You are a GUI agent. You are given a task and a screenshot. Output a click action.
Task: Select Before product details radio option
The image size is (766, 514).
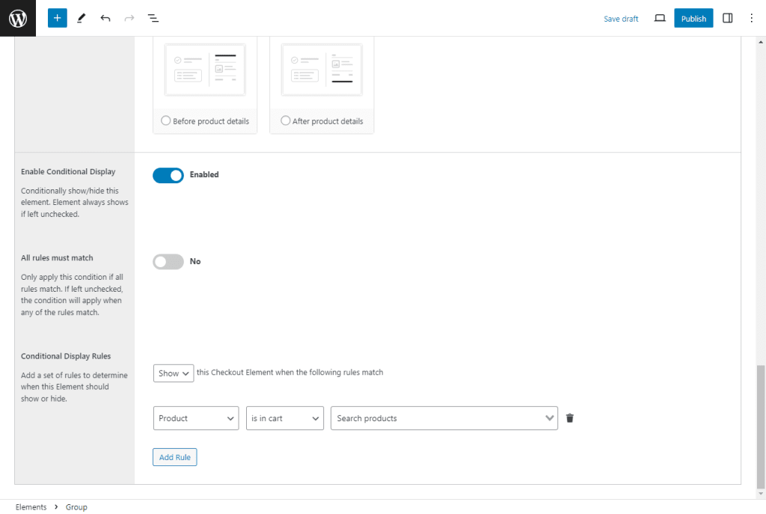[x=165, y=120]
